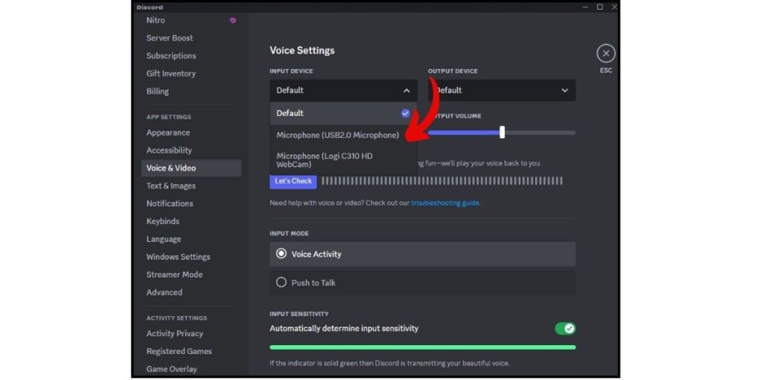Viewport: 760px width, 380px height.
Task: Expand the Output Device dropdown
Action: 502,91
